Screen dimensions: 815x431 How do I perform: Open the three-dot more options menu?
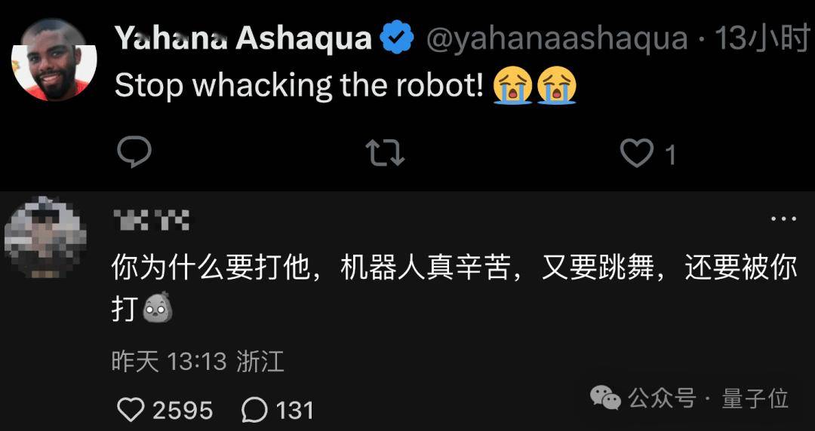pos(783,219)
